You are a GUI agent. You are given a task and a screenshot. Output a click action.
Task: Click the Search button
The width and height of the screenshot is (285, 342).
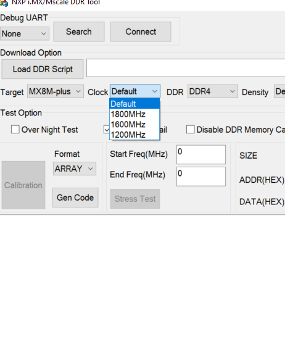click(x=79, y=31)
